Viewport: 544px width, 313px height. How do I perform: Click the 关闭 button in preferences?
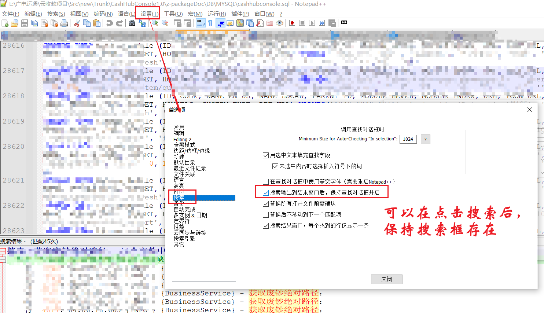387,279
